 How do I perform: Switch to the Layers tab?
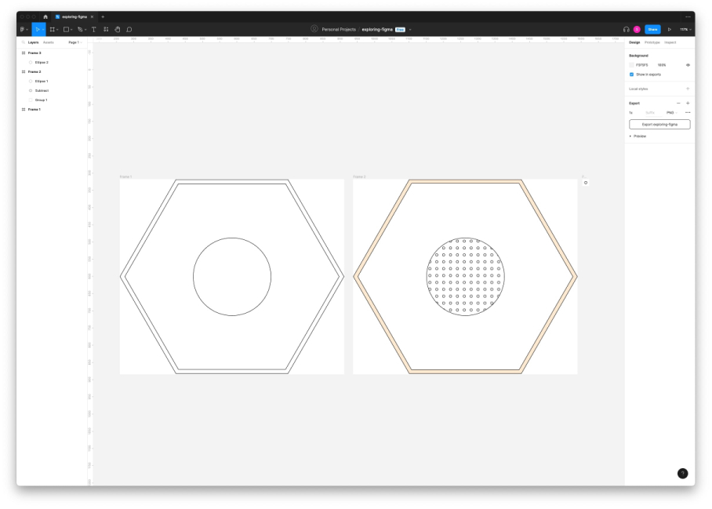[33, 42]
